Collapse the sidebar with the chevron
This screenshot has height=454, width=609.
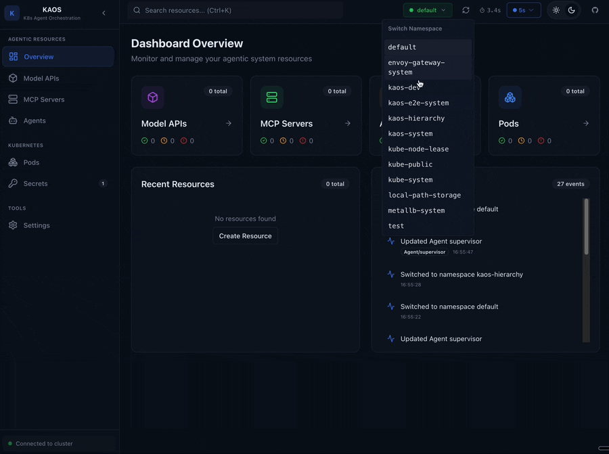click(x=104, y=12)
